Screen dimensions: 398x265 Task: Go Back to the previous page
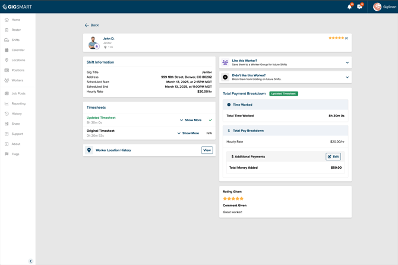tap(91, 25)
